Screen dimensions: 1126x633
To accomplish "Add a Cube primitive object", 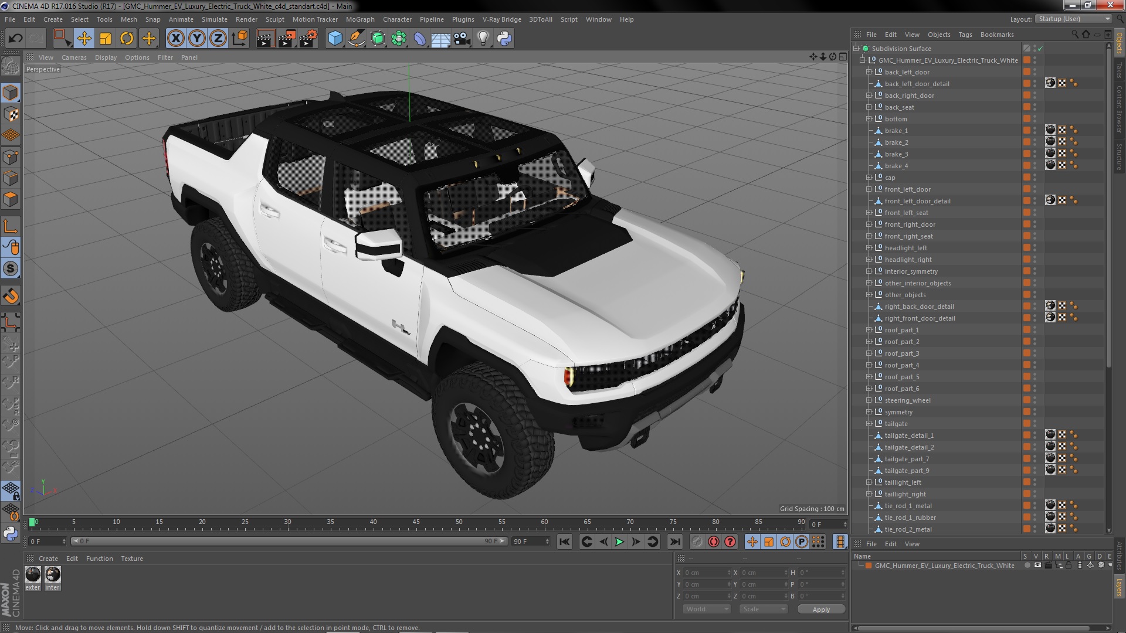I will [x=335, y=39].
